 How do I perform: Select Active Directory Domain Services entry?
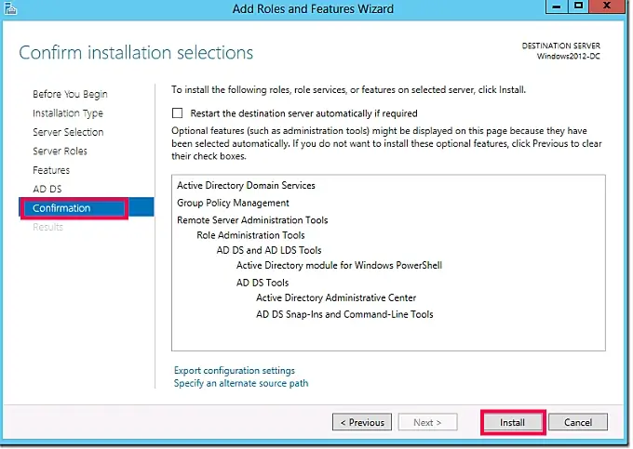(x=246, y=185)
